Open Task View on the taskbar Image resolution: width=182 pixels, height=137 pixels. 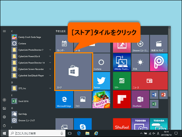(70, 133)
